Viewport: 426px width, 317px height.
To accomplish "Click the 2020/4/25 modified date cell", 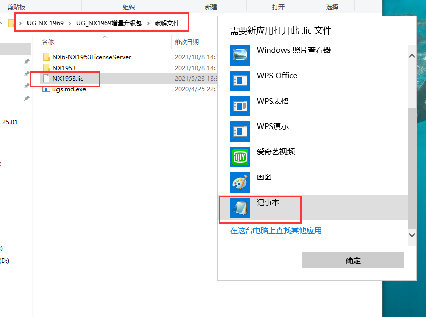I will (x=196, y=89).
